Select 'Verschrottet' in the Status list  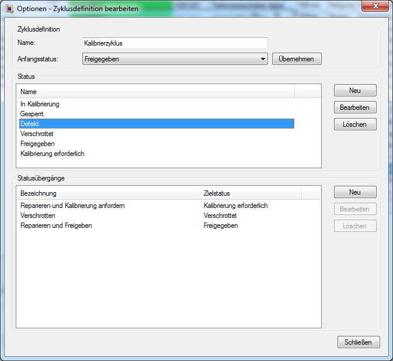[x=37, y=134]
